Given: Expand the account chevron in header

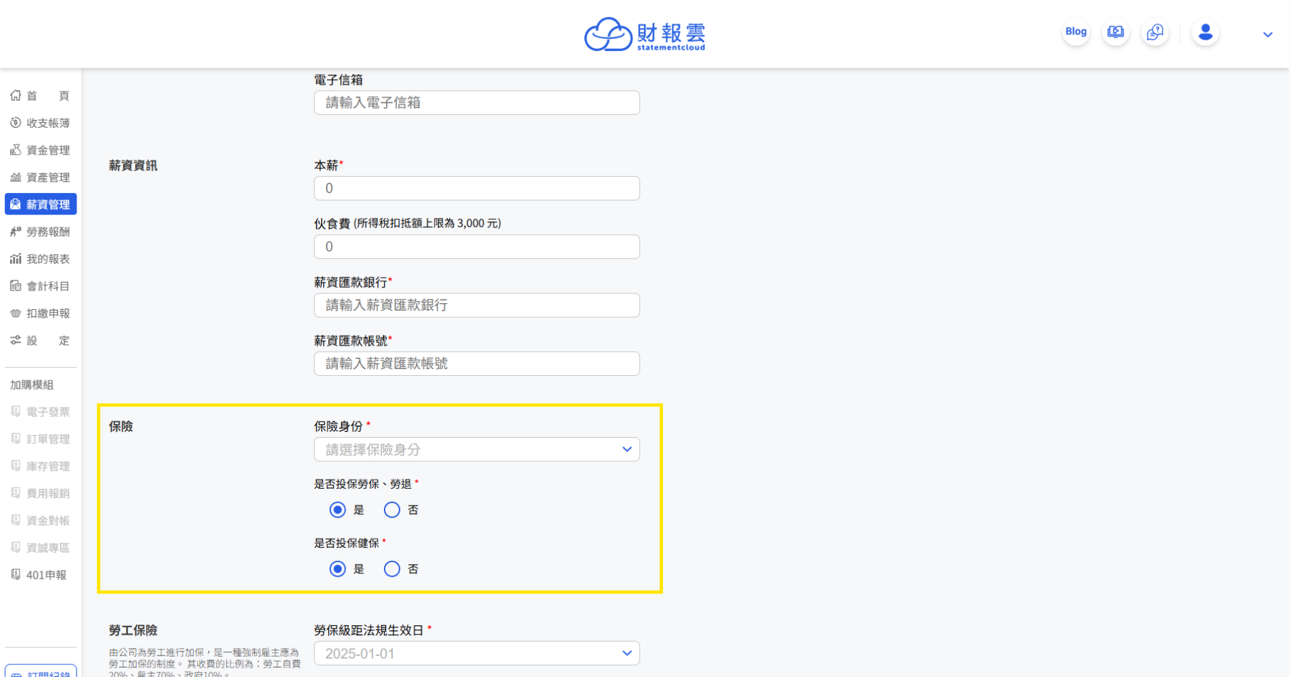Looking at the screenshot, I should (x=1267, y=34).
